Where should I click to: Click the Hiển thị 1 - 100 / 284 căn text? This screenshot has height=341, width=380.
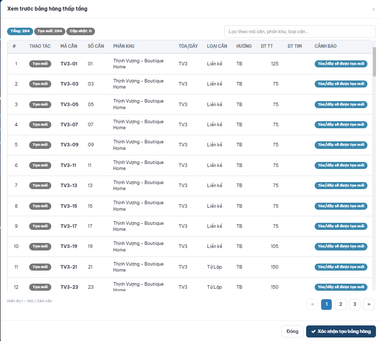tap(30, 301)
